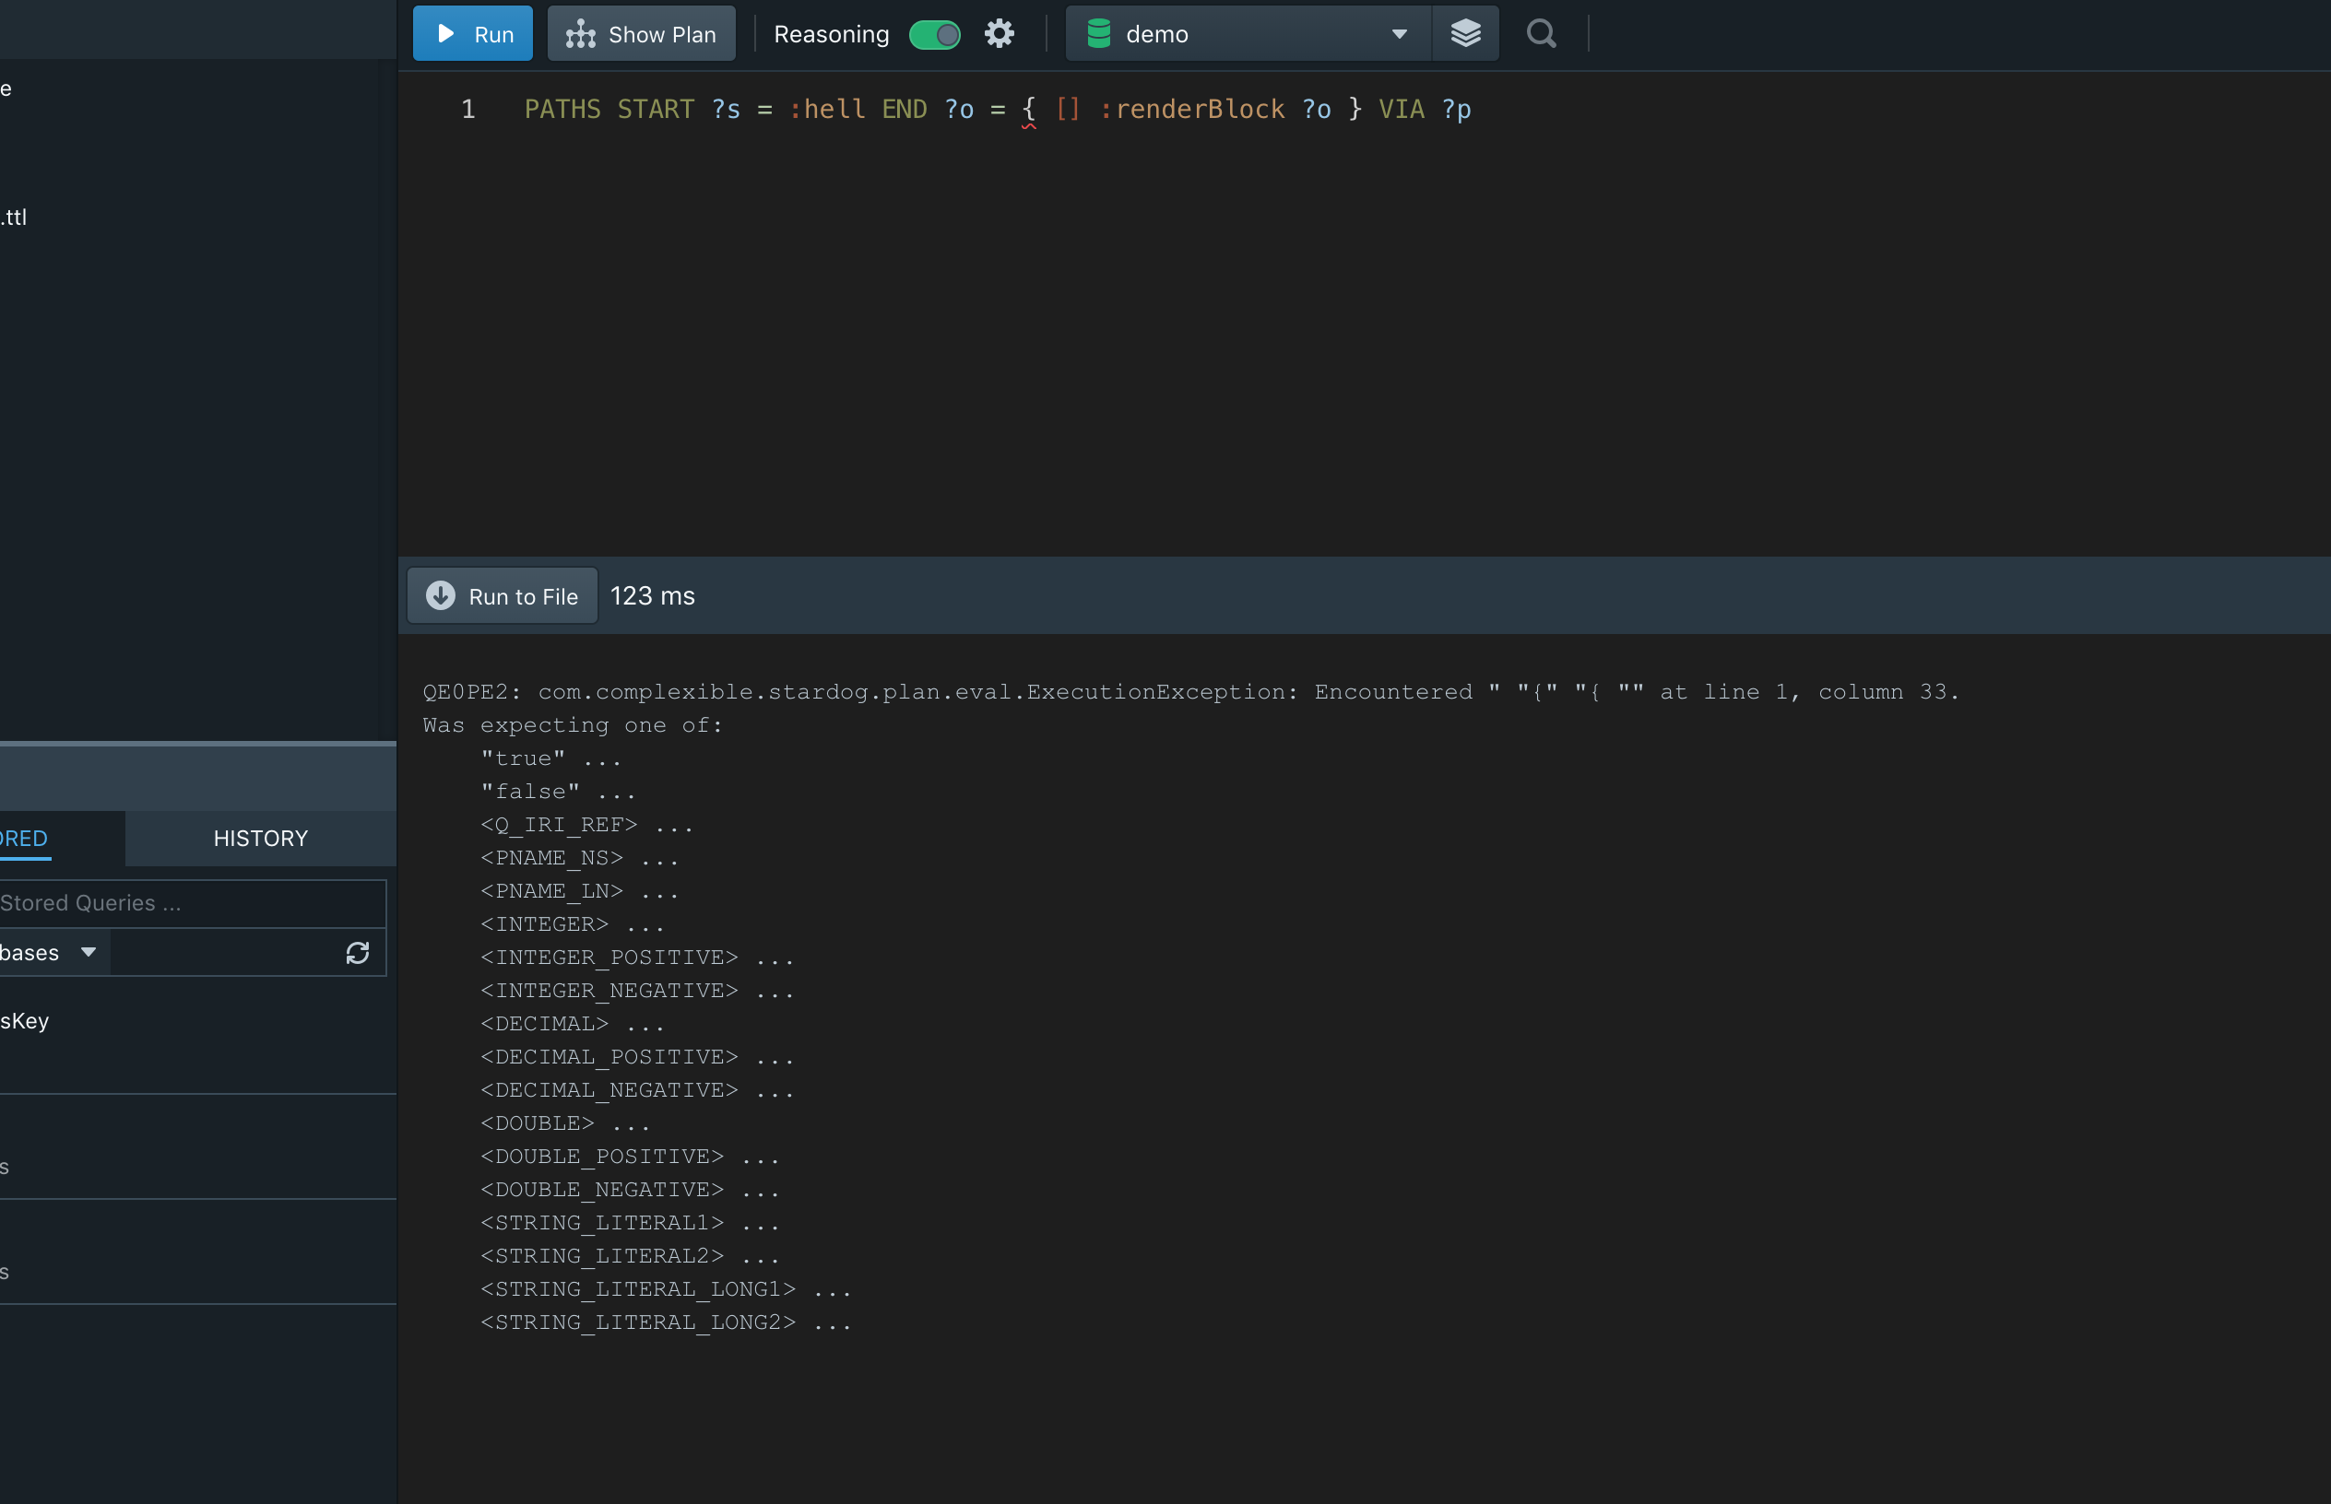Refresh the stored queries list
2331x1504 pixels.
pos(358,953)
